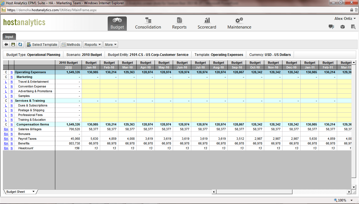Save the budget sheet with the disk icon
359x204 pixels.
click(13, 44)
